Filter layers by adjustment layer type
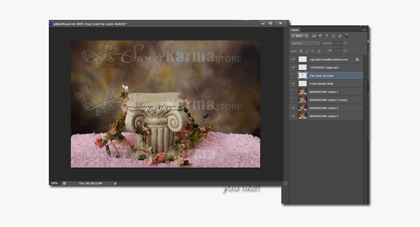Screen dimensions: 420x227 tap(320, 36)
